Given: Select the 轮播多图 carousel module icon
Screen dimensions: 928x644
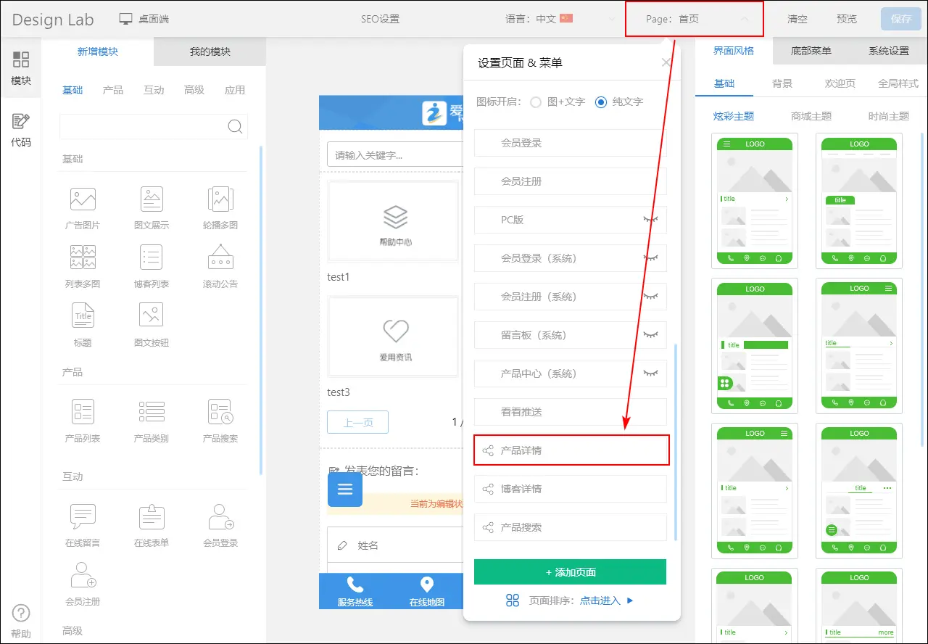Looking at the screenshot, I should [x=220, y=199].
